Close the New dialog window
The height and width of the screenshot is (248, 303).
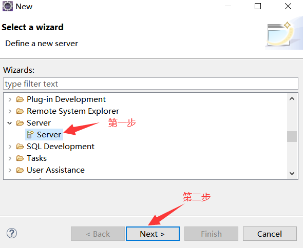tap(288, 6)
